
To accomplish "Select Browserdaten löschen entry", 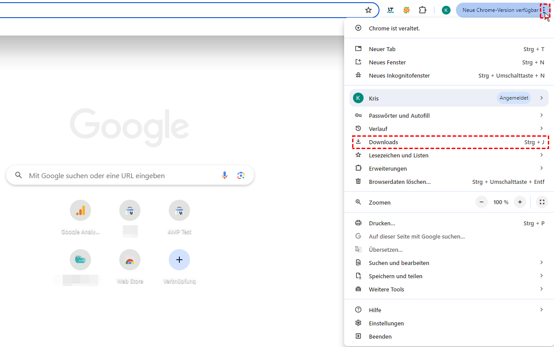I will click(449, 182).
